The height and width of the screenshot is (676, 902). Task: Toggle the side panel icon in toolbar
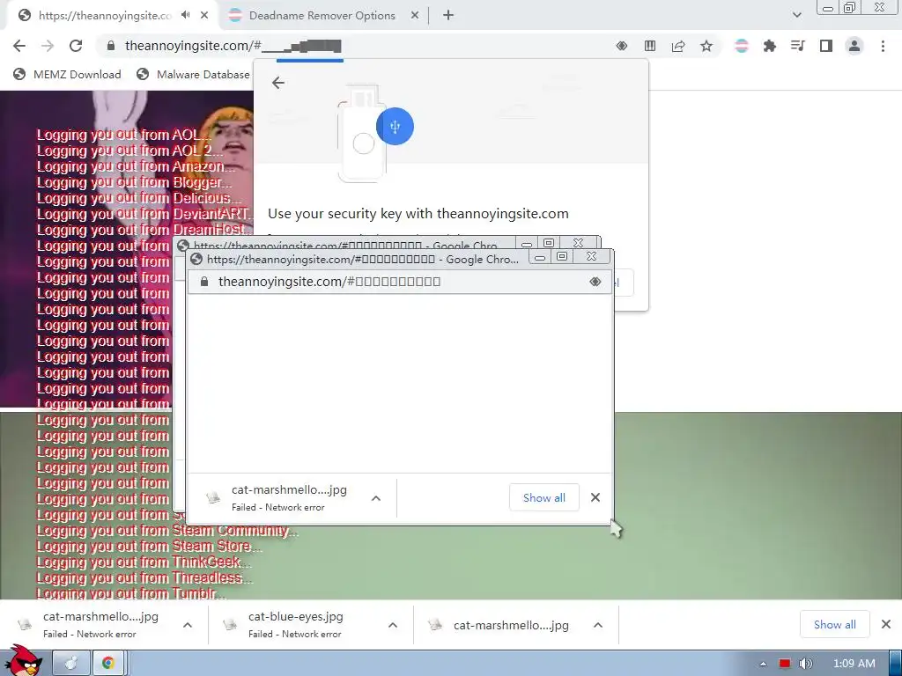(826, 46)
